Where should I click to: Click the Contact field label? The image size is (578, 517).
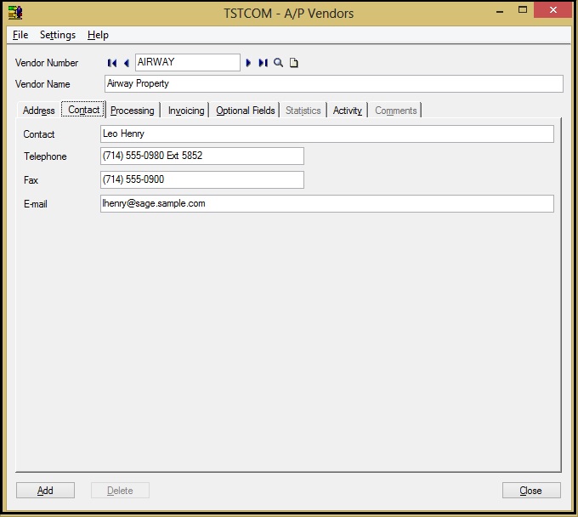(39, 134)
